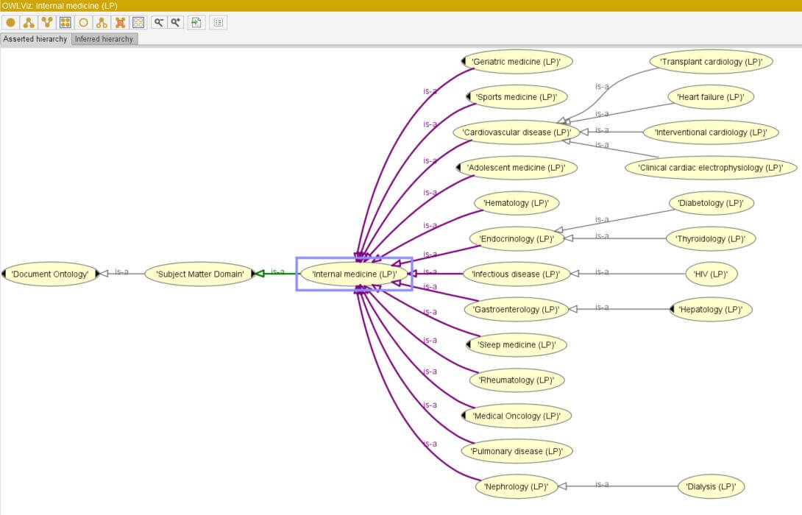Select the 'Thyroidology (LP)' node
Image resolution: width=802 pixels, height=515 pixels.
[711, 238]
